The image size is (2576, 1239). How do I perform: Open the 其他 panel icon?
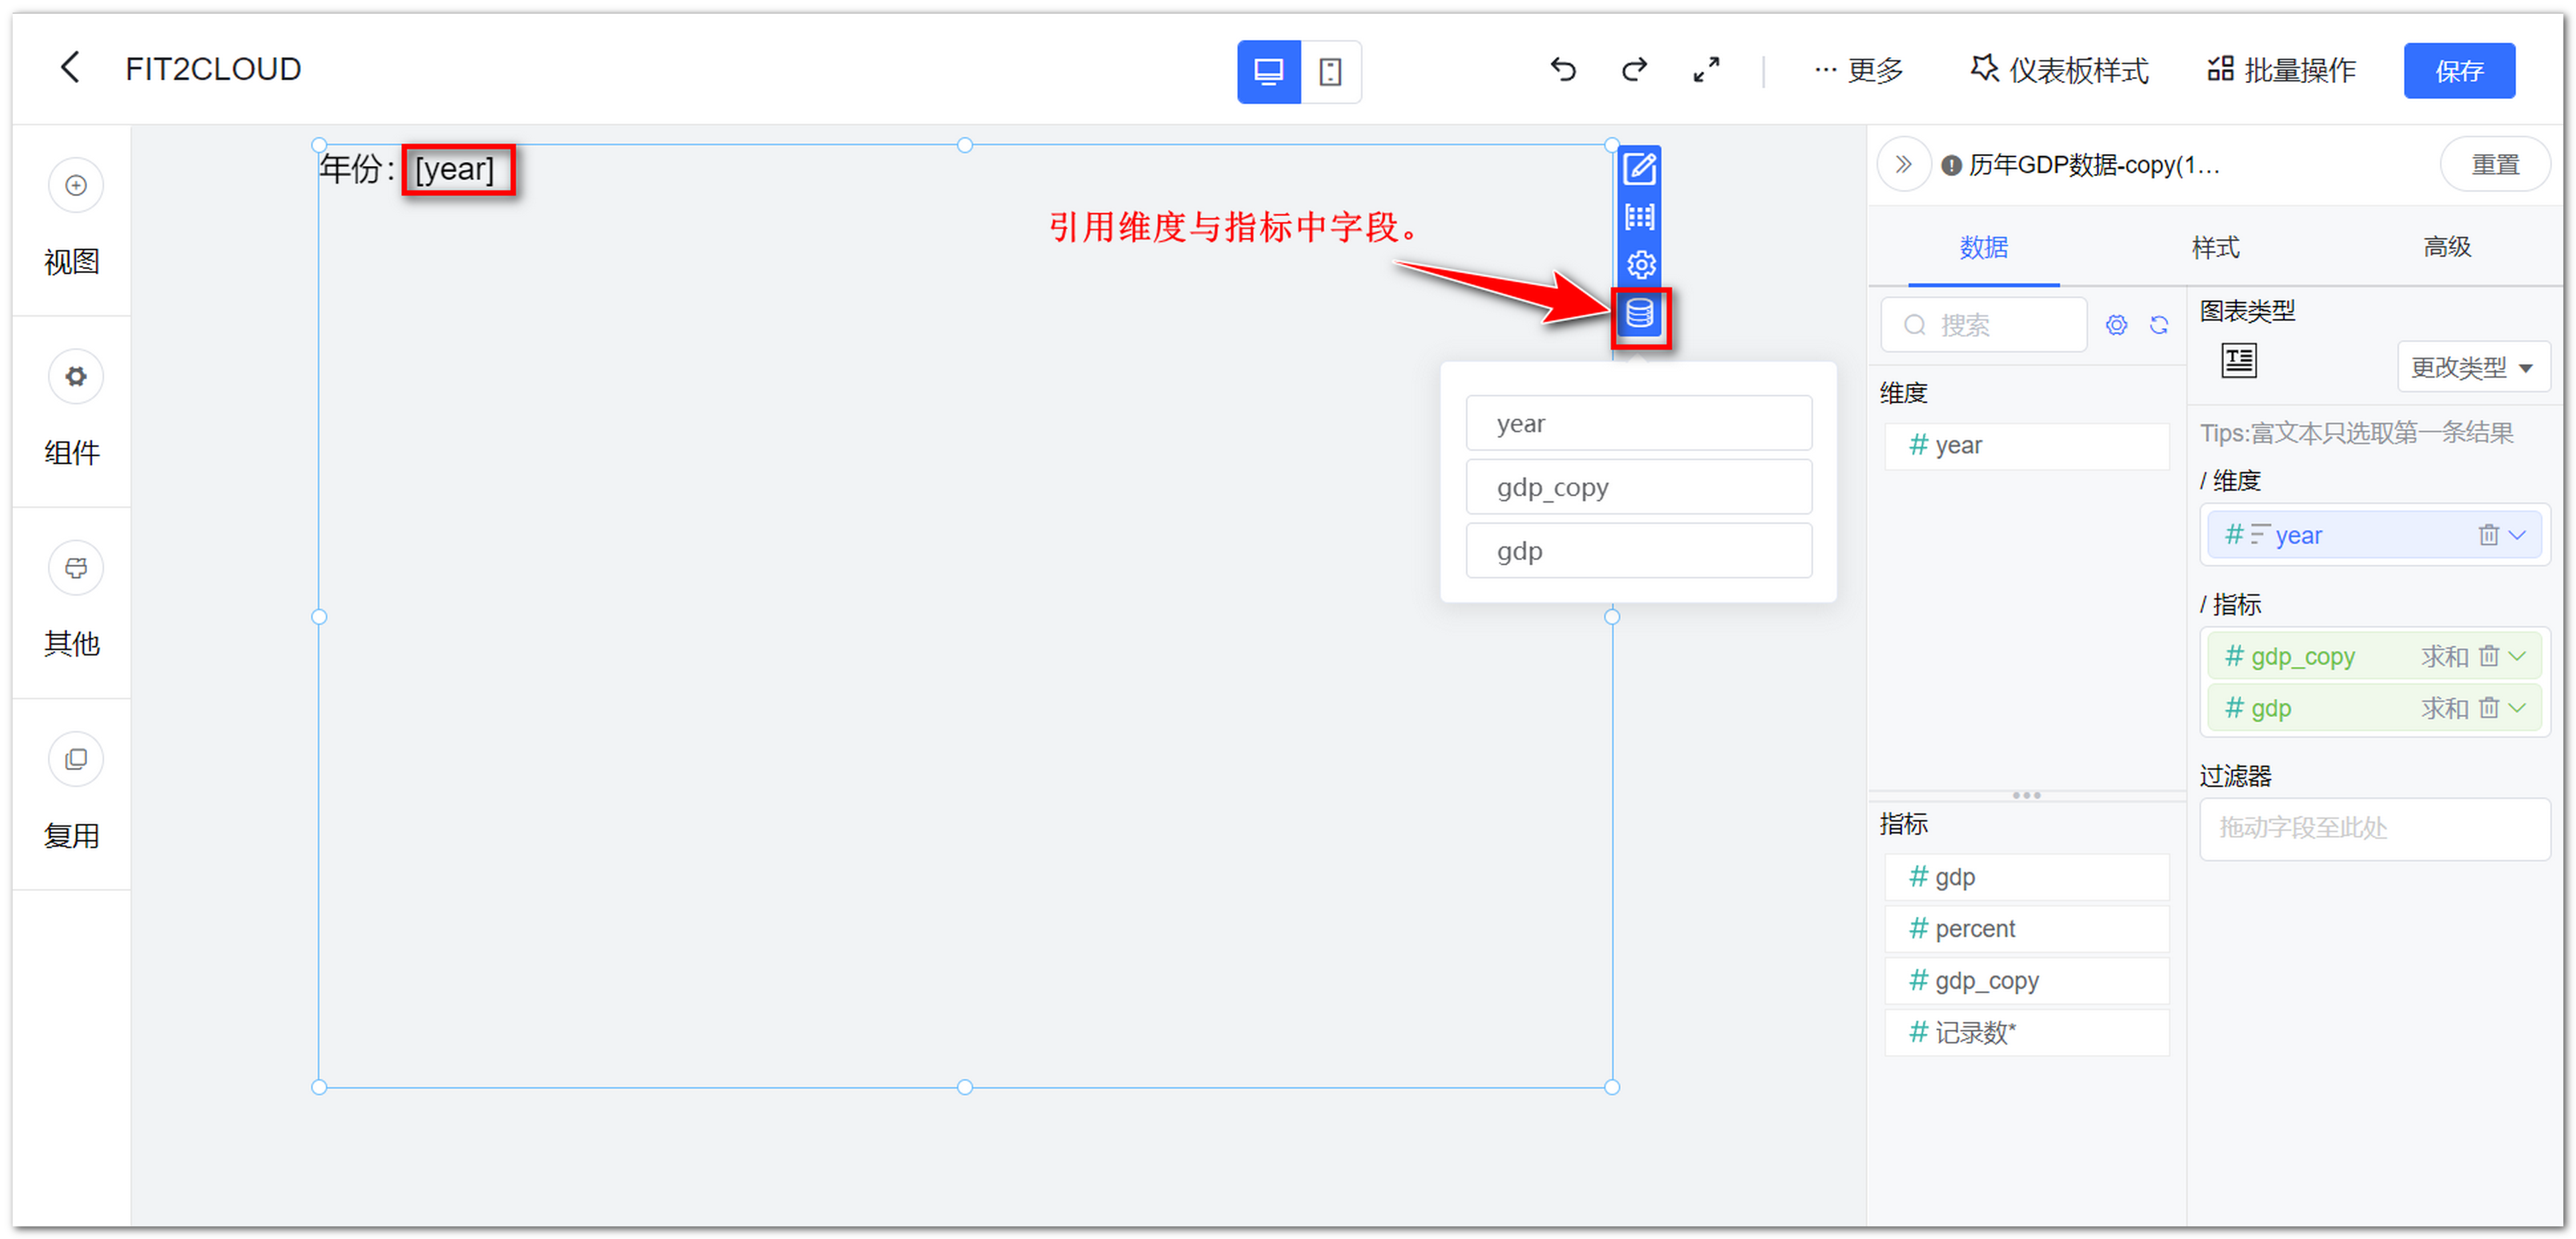[76, 568]
